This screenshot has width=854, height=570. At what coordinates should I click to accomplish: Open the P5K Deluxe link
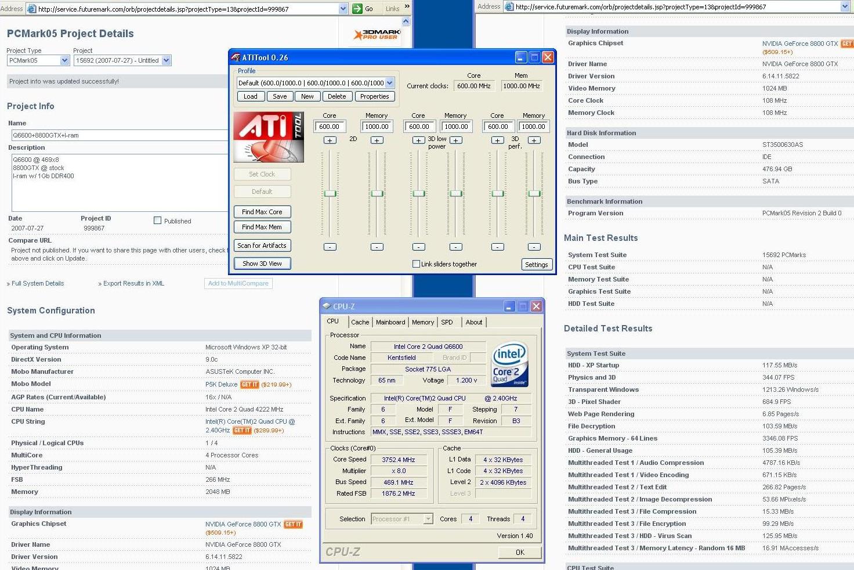click(x=222, y=384)
